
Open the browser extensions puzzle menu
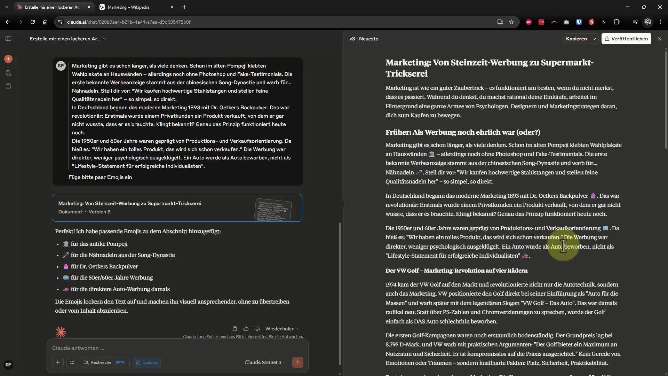click(x=617, y=22)
